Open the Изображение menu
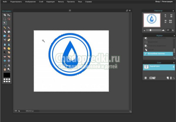 tap(31, 2)
